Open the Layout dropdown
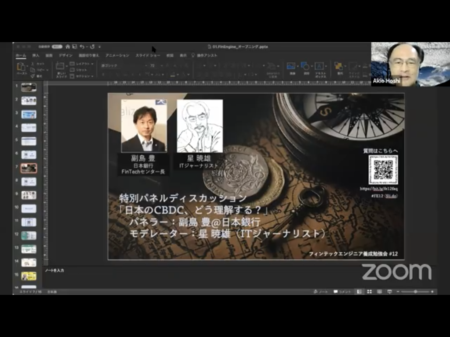This screenshot has width=450, height=337. click(82, 64)
